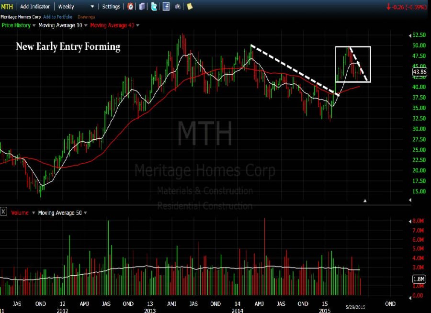This screenshot has width=431, height=313.
Task: Click the stacked database icon in toolbar
Action: (x=142, y=6)
